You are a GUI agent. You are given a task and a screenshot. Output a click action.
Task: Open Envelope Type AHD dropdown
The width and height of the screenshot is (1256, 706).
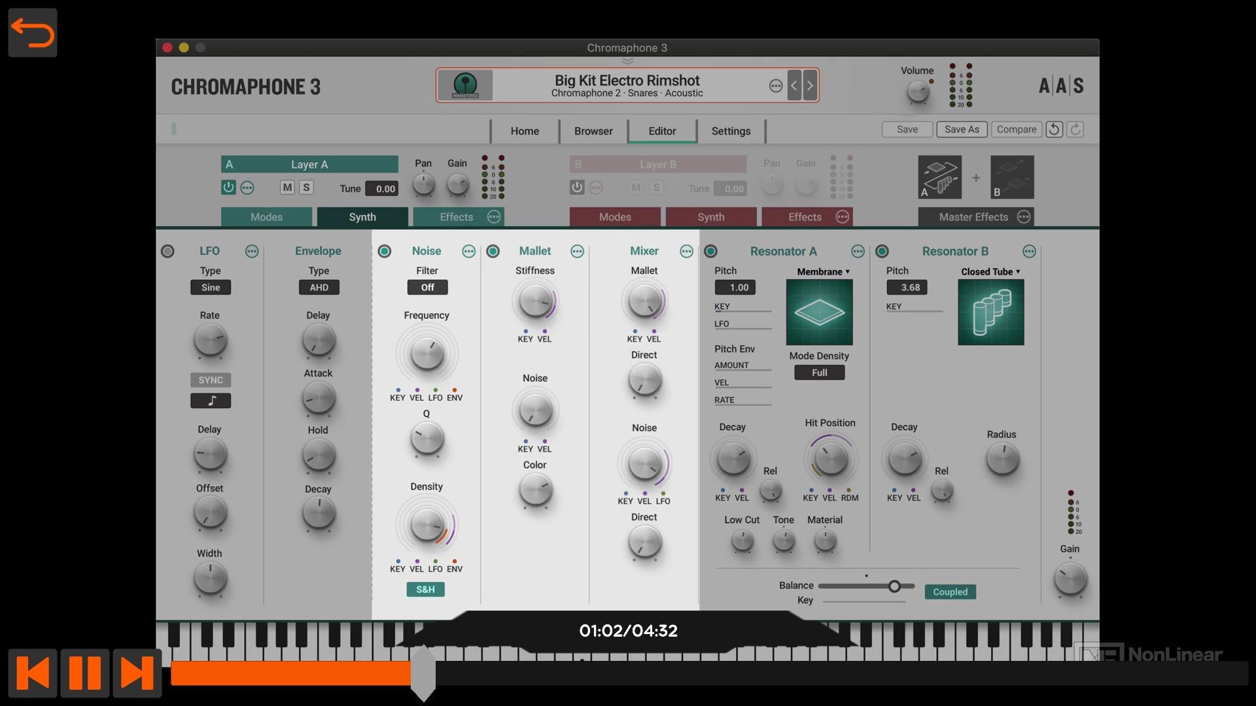point(319,288)
